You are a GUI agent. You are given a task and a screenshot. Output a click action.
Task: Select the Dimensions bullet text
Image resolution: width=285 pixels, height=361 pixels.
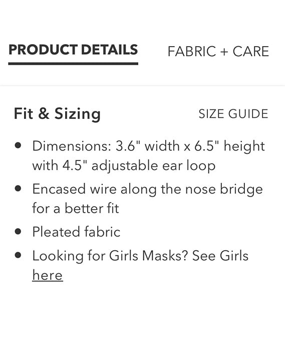(149, 155)
